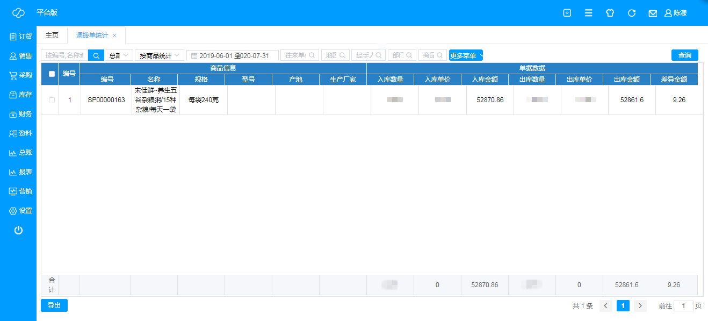Focus the 前往 page number field

tap(683, 306)
